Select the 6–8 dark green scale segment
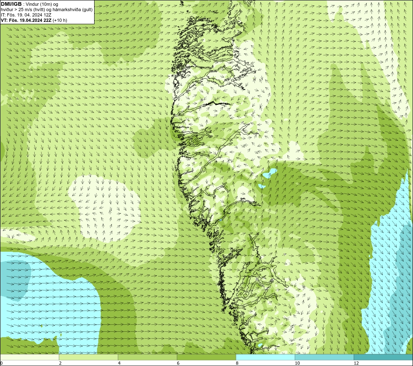Screen dimensions: 413x366 click(x=206, y=357)
